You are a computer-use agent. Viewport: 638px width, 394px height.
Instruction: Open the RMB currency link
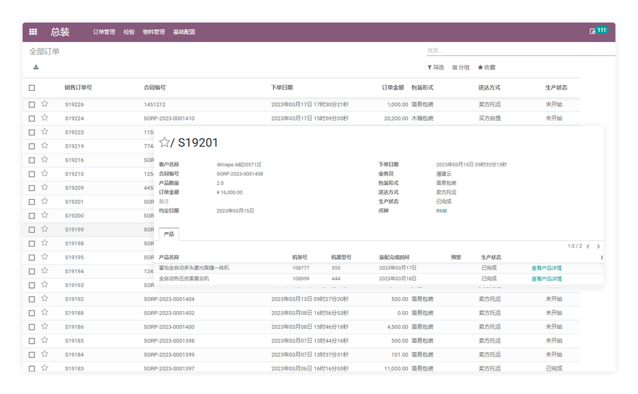(x=441, y=211)
